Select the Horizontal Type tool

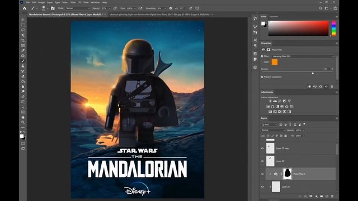coord(23,102)
